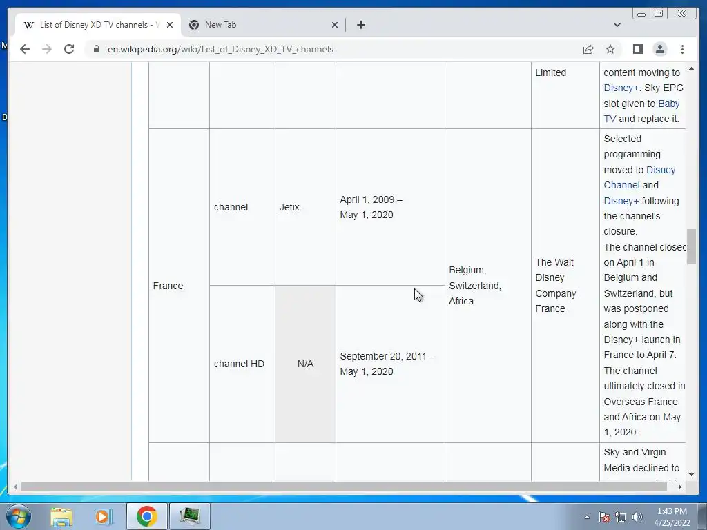Select 'April 1, 2009 – May 1, 2020' cell
Screen dimensions: 707x530
click(x=390, y=207)
